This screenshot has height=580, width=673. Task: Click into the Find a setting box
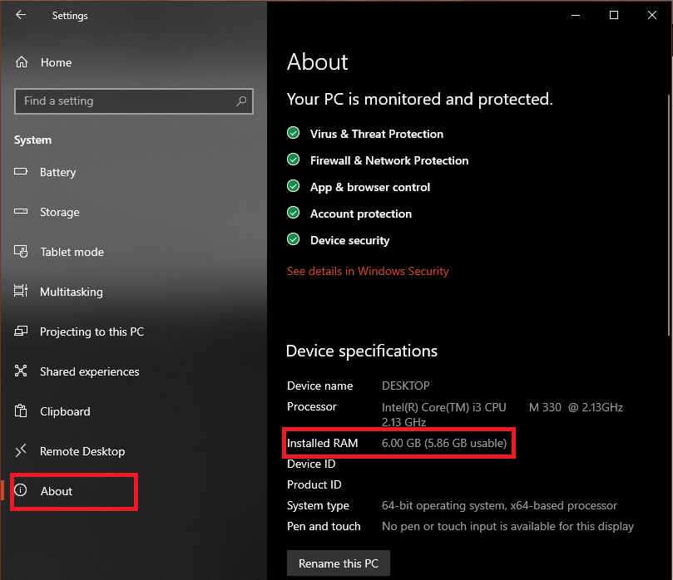(x=125, y=101)
